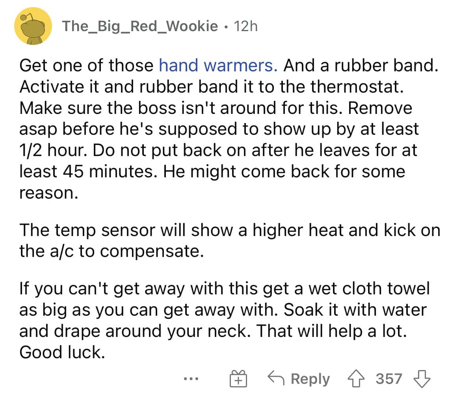Click the paragraph starting 'The temp sensor'
The width and height of the screenshot is (461, 400).
tap(230, 240)
